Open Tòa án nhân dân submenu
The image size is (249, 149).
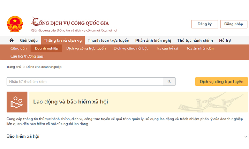(x=200, y=49)
